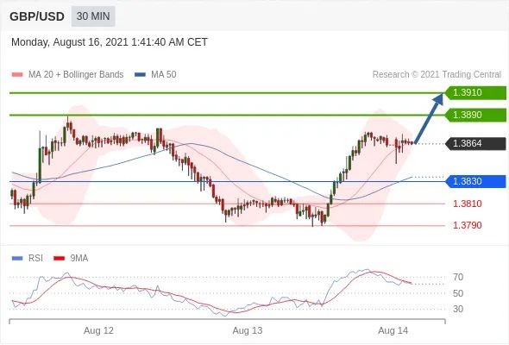Toggle the MA 20 + Bollinger Bands legend label
The height and width of the screenshot is (345, 509).
click(x=76, y=74)
